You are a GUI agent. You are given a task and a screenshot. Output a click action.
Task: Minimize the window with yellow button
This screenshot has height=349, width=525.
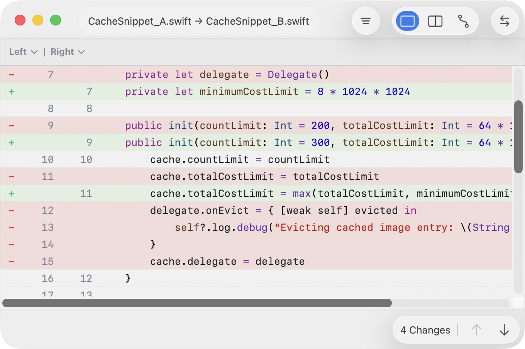click(38, 20)
